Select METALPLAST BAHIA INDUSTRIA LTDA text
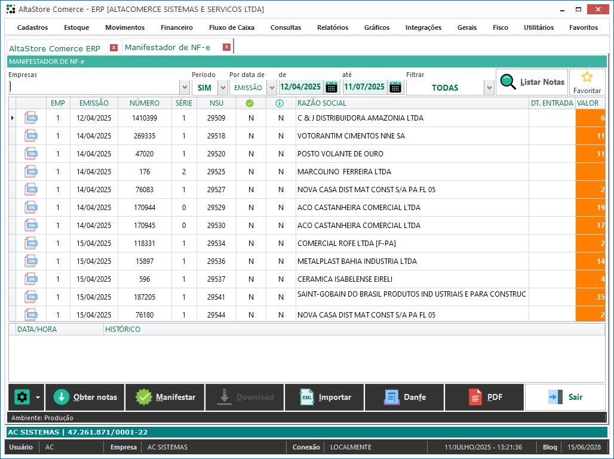The image size is (614, 459). (357, 261)
